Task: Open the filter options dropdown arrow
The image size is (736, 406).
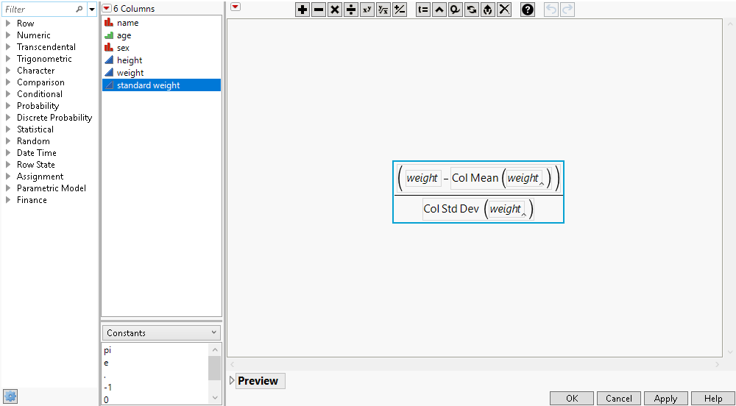Action: [x=93, y=9]
